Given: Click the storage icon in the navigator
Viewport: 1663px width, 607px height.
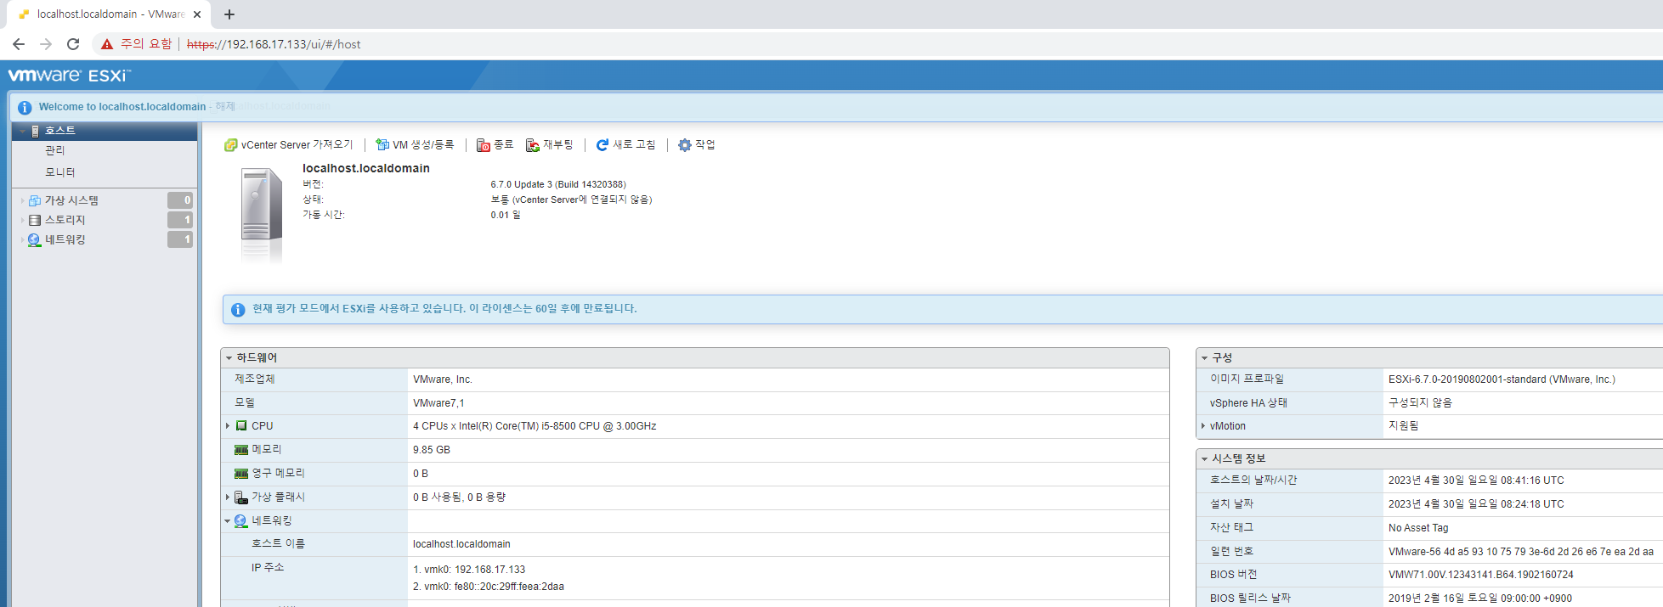Looking at the screenshot, I should click(x=35, y=220).
